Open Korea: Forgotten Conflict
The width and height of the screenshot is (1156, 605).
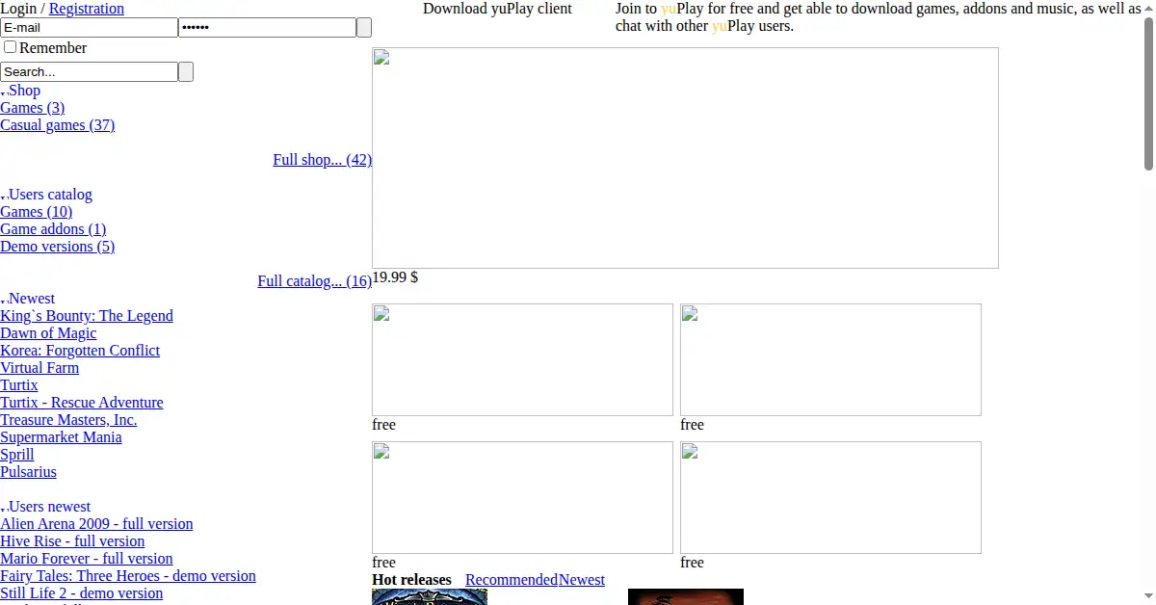[x=80, y=351]
